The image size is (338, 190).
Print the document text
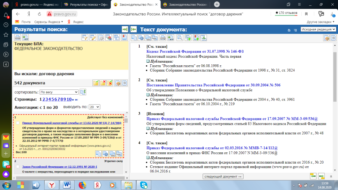coord(163,38)
